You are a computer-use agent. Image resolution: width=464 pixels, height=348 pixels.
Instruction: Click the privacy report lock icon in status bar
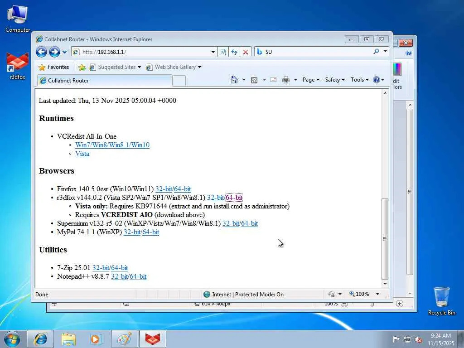point(331,294)
